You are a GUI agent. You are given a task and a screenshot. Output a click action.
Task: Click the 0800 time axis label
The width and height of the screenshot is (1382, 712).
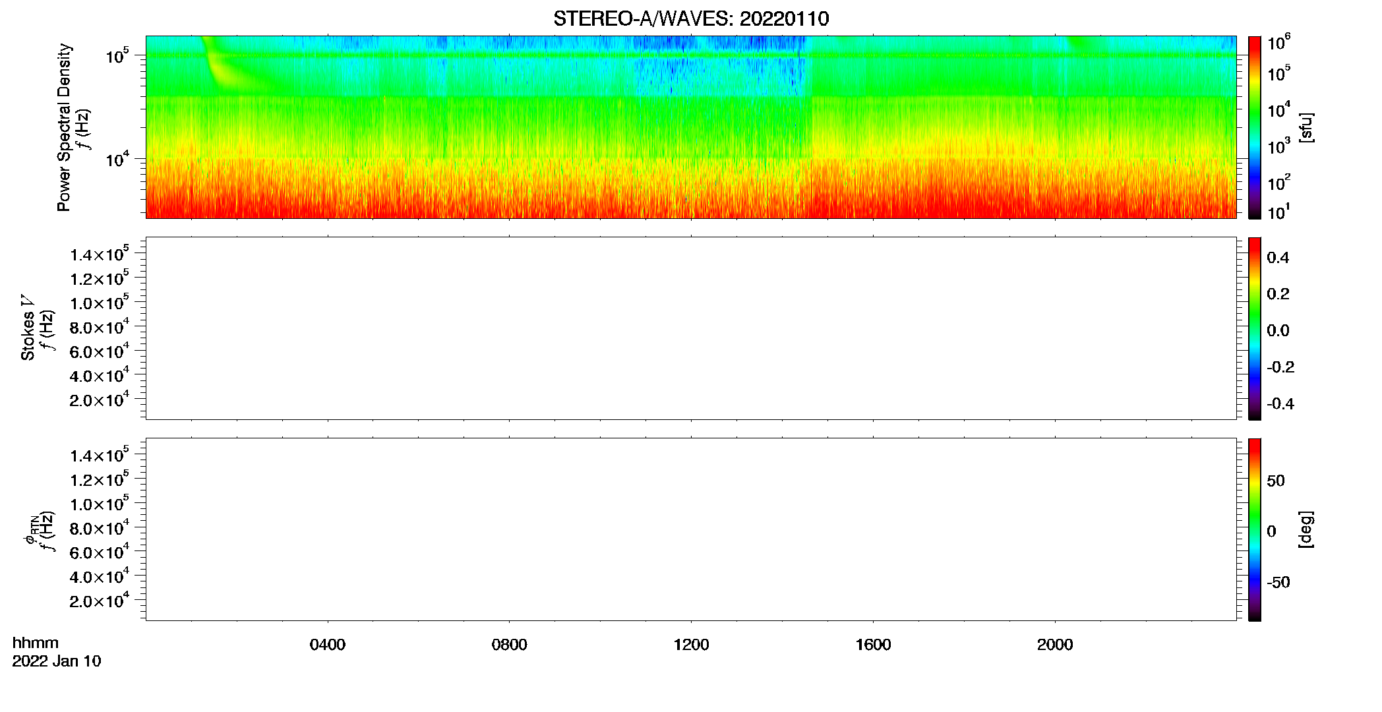tap(509, 645)
